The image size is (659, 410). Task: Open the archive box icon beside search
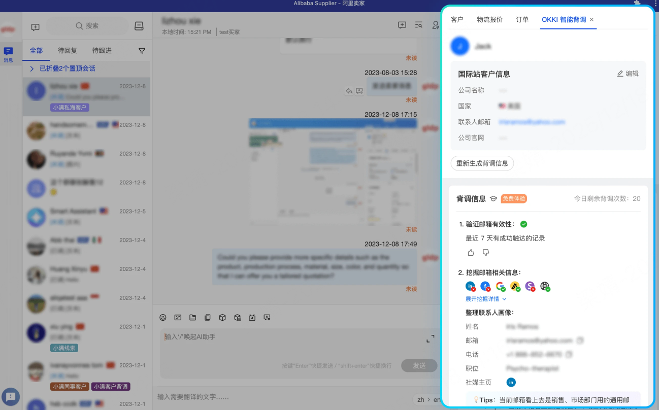[x=139, y=26]
